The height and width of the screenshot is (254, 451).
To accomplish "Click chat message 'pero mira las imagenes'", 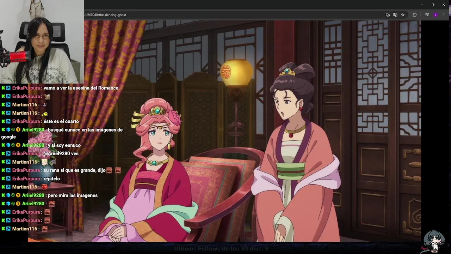I will (73, 195).
